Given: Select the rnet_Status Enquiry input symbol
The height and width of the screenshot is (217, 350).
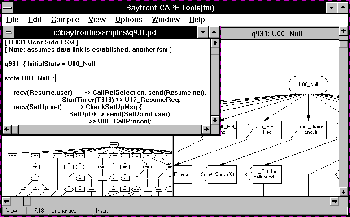Looking at the screenshot, I should click(x=308, y=130).
